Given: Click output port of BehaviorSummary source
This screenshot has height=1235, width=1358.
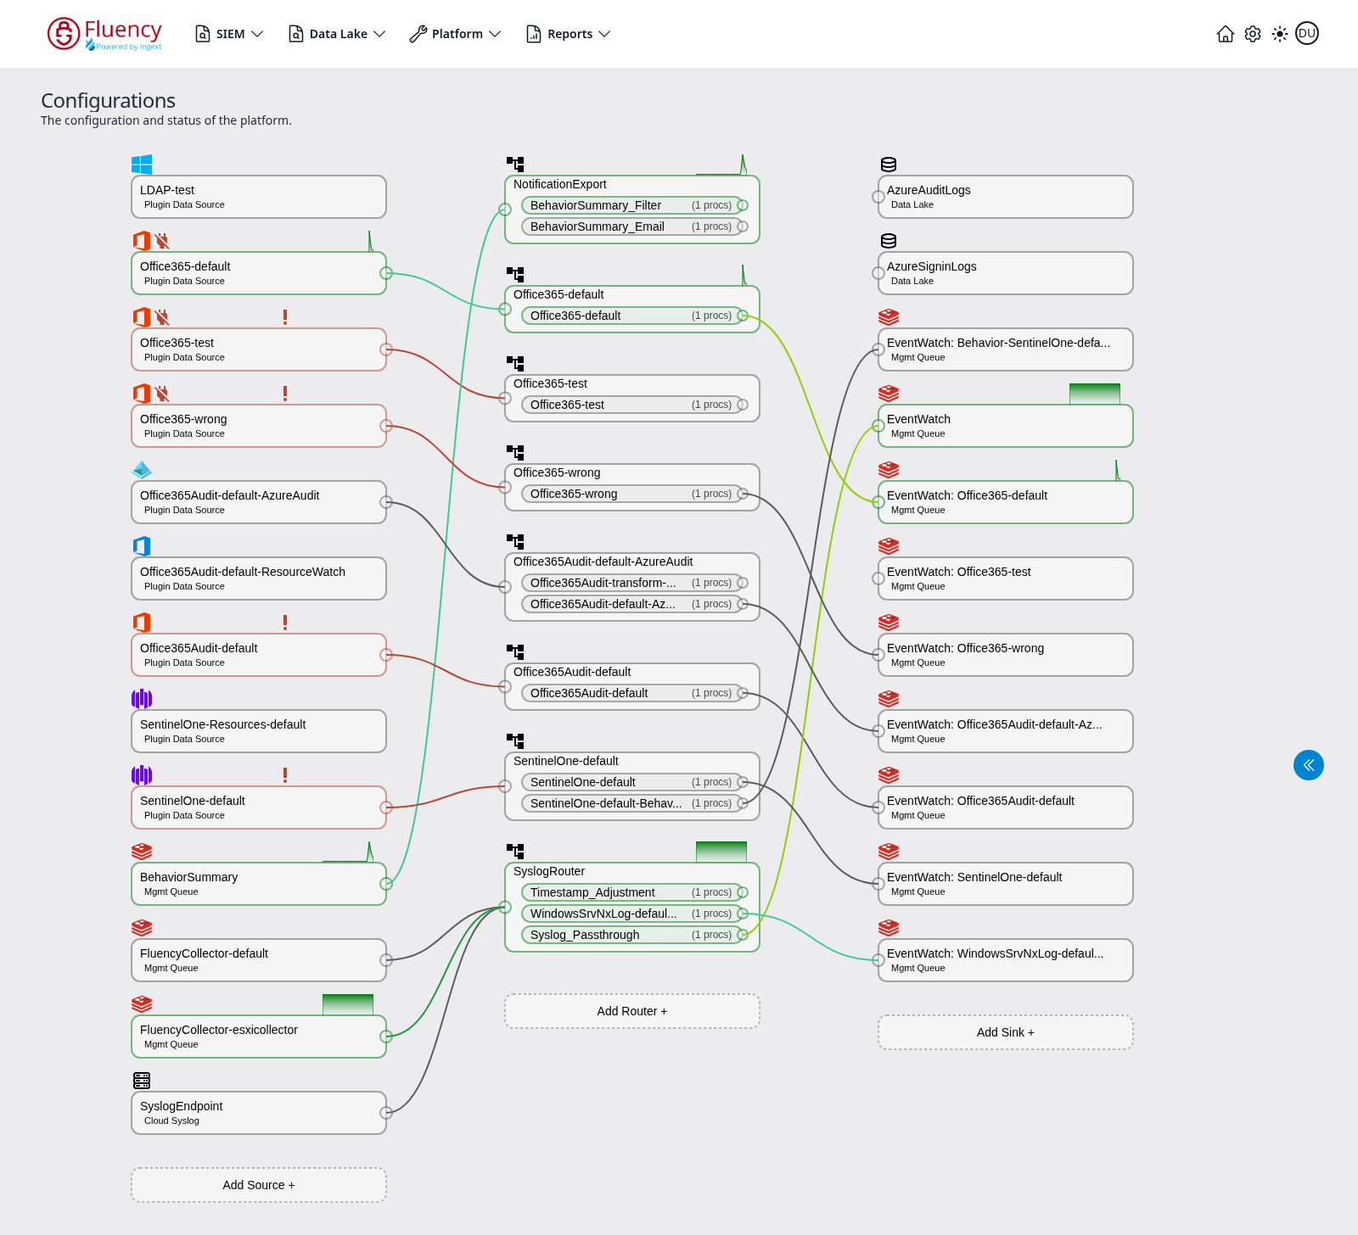Looking at the screenshot, I should (386, 884).
